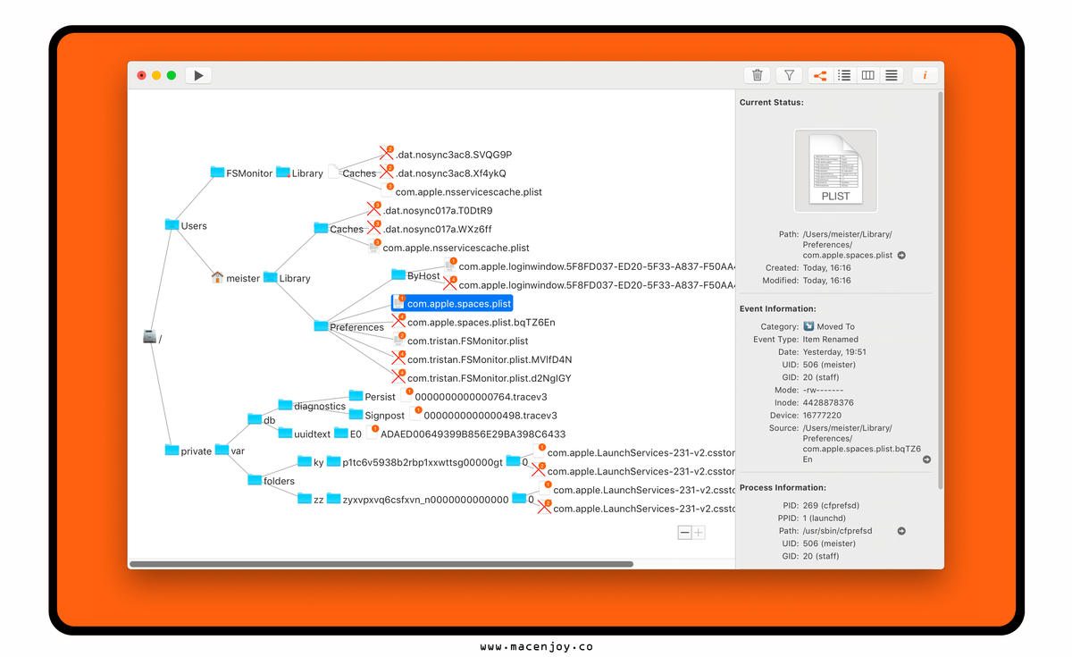Toggle the info inspector panel

click(925, 75)
